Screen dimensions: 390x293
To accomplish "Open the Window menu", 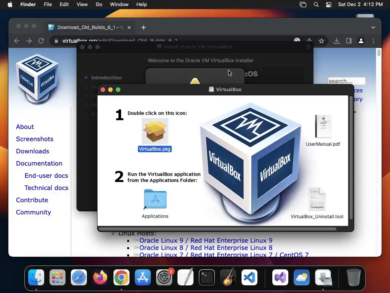I will click(x=119, y=5).
